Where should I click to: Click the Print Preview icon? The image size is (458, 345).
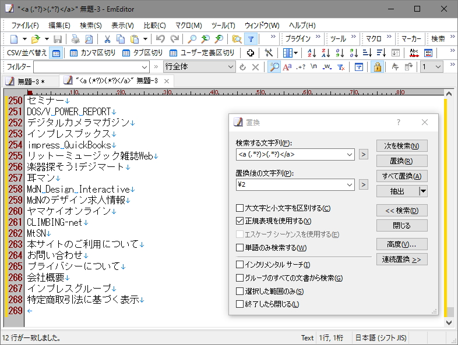[x=89, y=39]
